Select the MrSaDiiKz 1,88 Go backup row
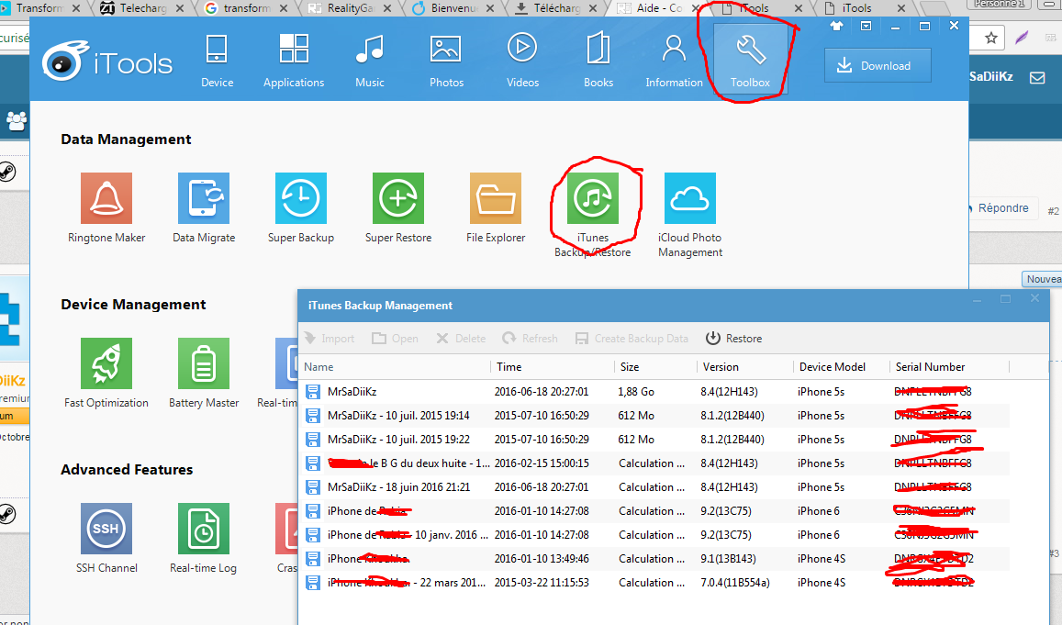The image size is (1062, 625). [655, 391]
